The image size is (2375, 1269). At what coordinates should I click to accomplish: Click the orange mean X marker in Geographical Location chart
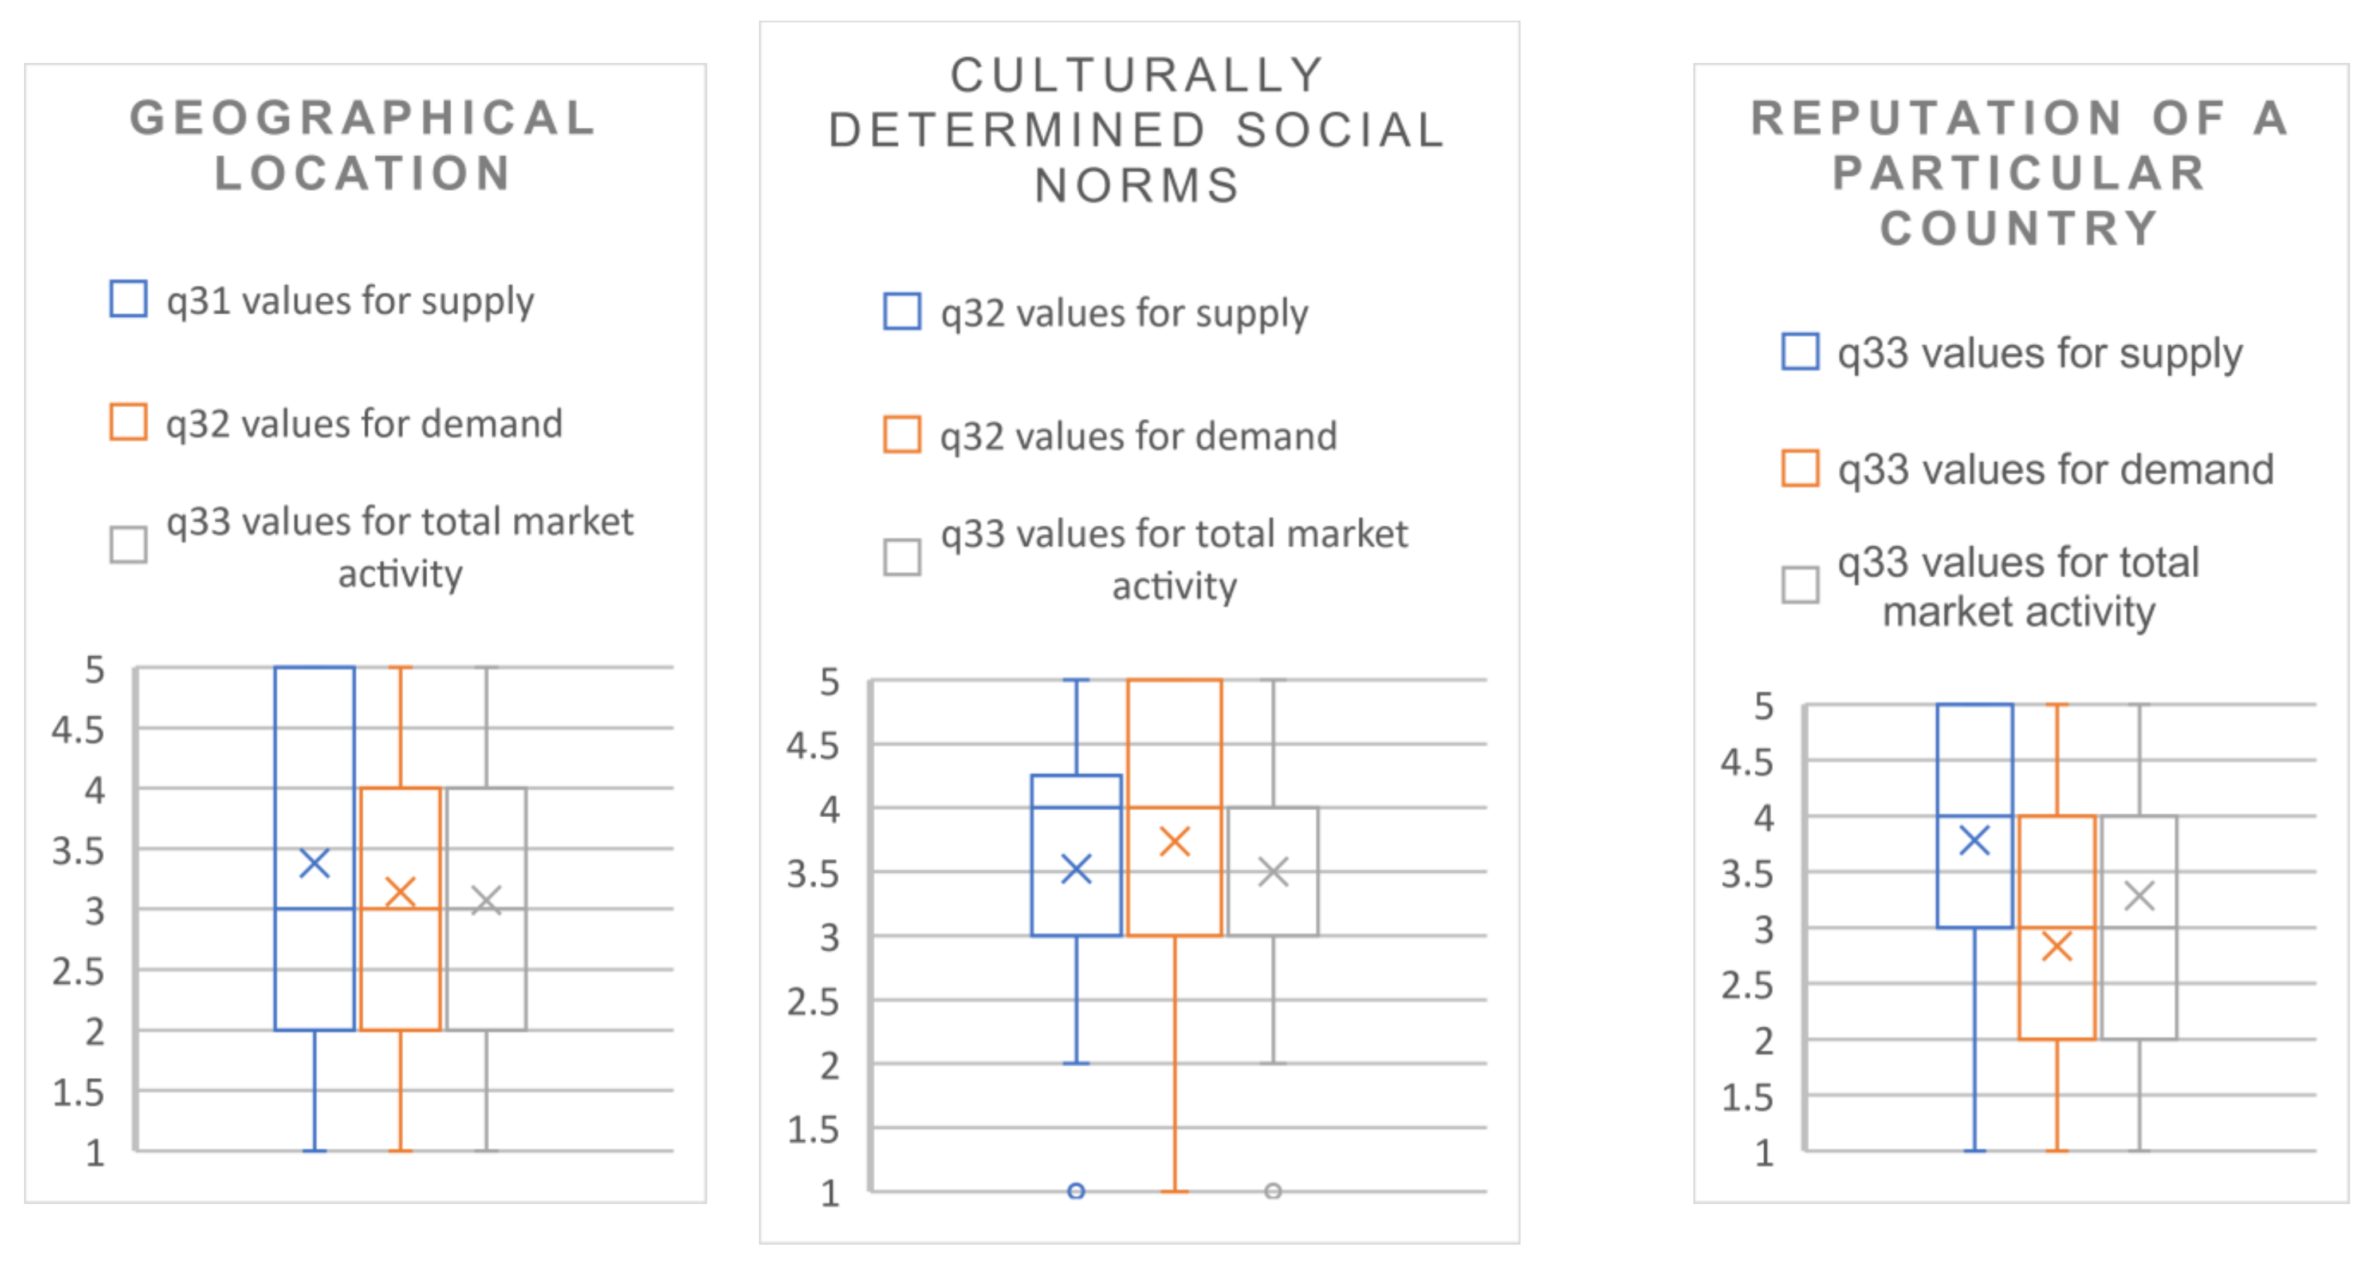pyautogui.click(x=400, y=891)
